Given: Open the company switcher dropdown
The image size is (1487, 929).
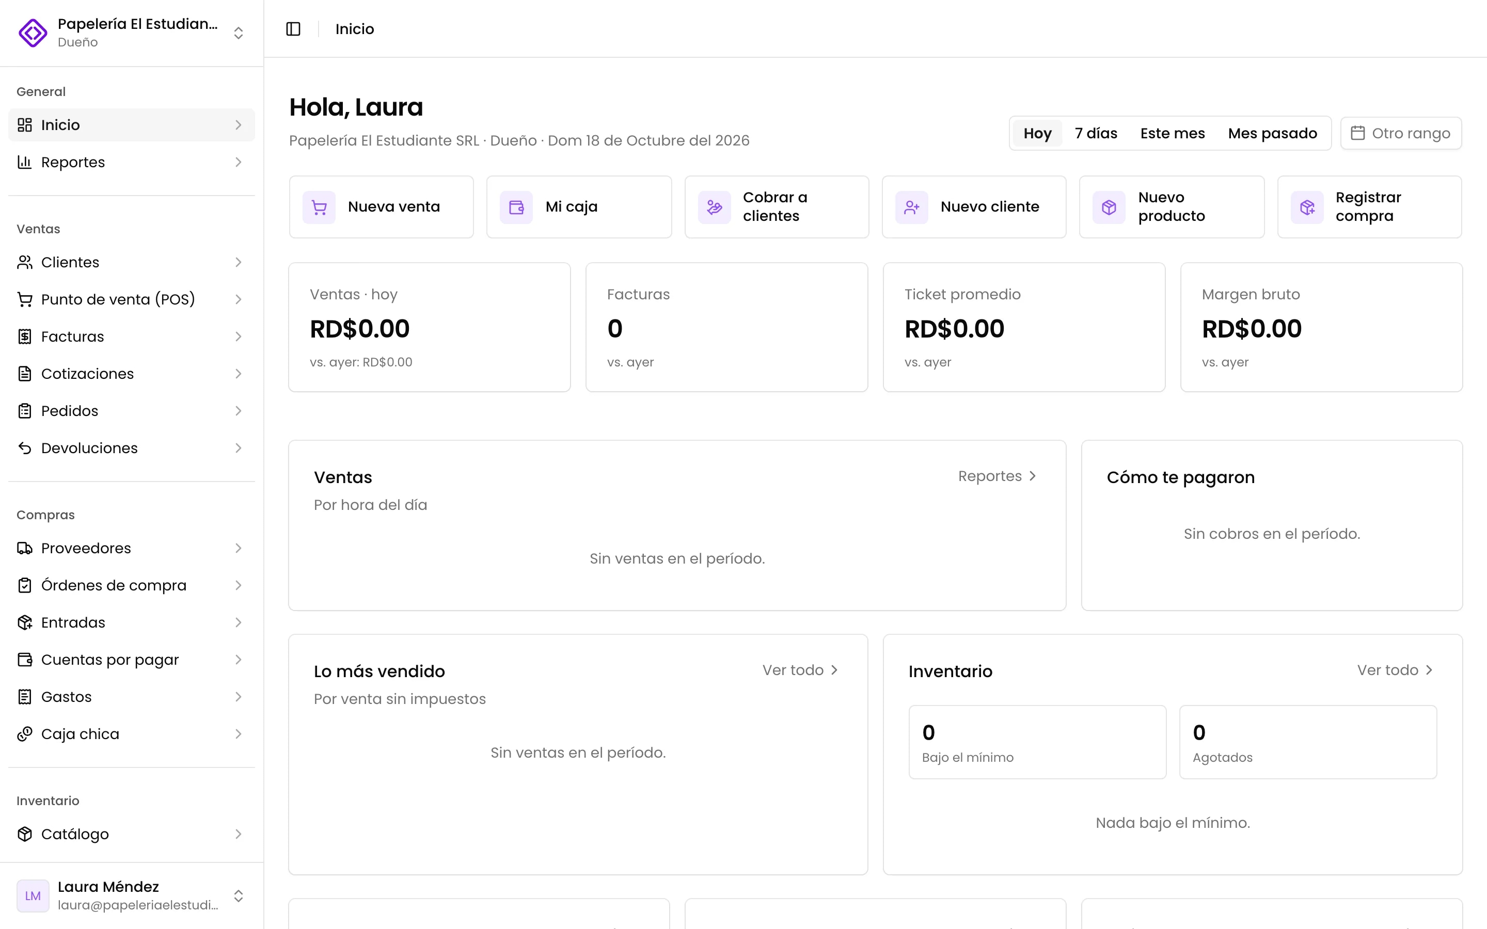Looking at the screenshot, I should pos(132,33).
